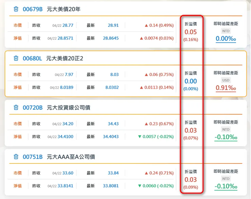This screenshot has height=199, width=251.
Task: Click previous NAV 8.0189
Action: 66,87
